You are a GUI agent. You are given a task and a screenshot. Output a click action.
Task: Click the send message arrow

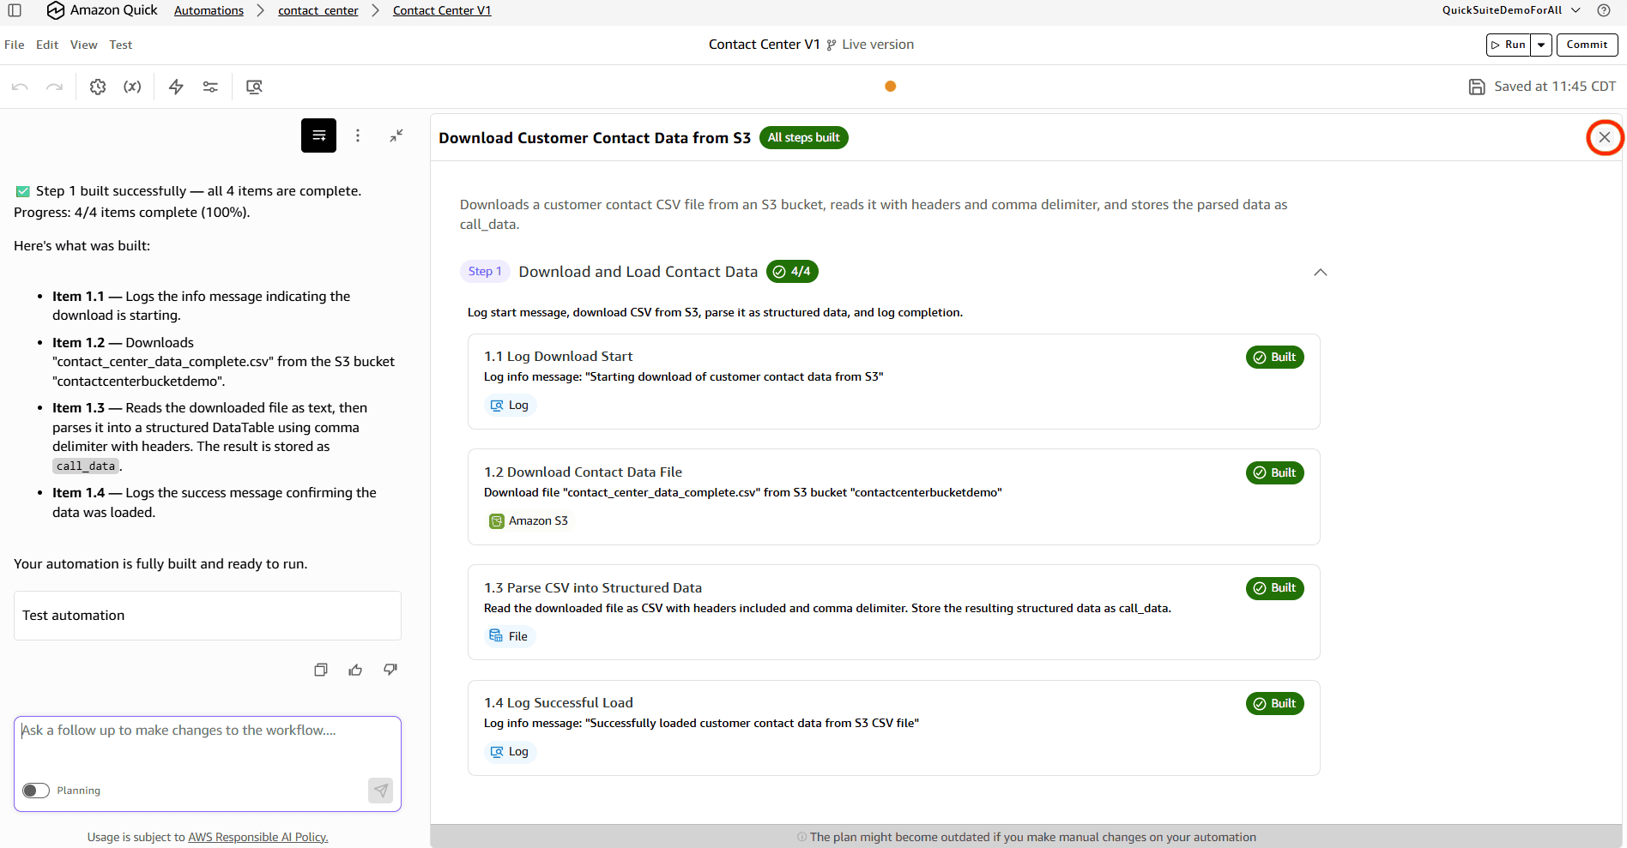click(380, 790)
